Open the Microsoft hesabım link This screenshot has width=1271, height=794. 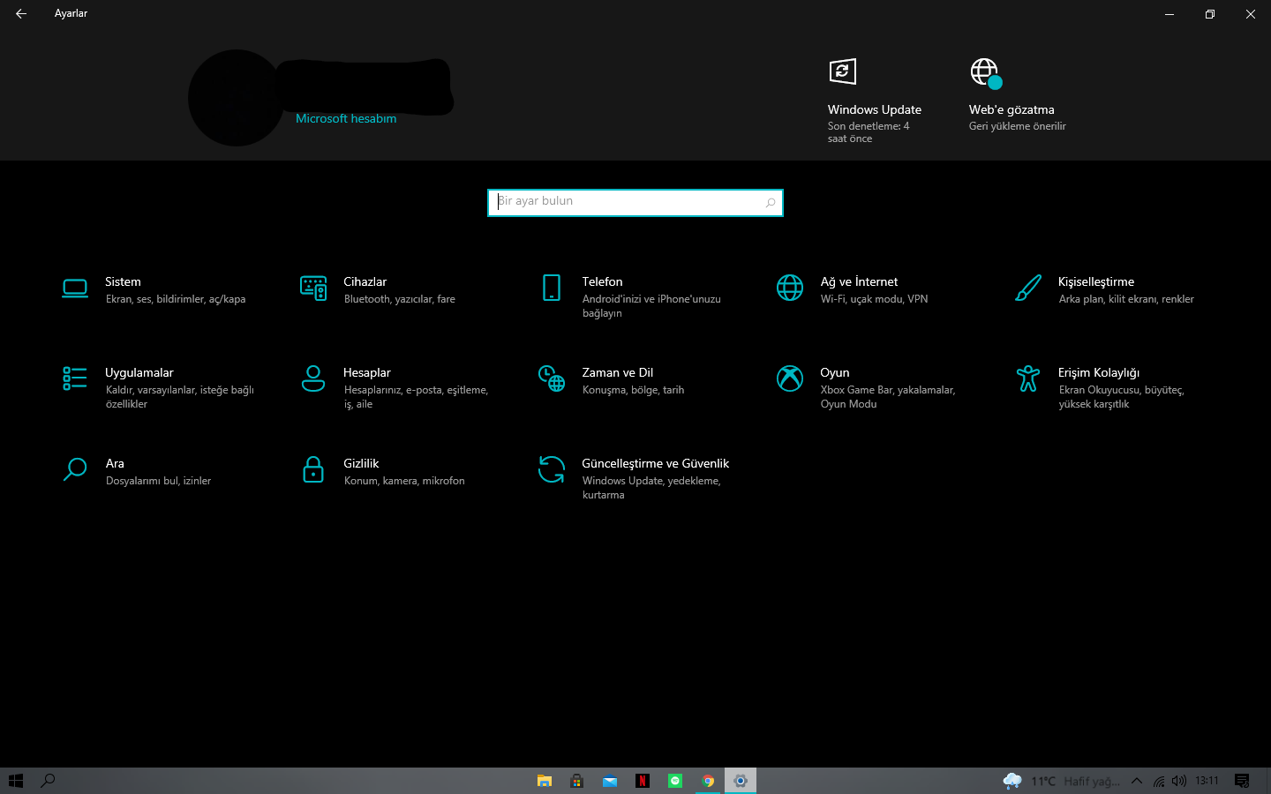tap(346, 118)
